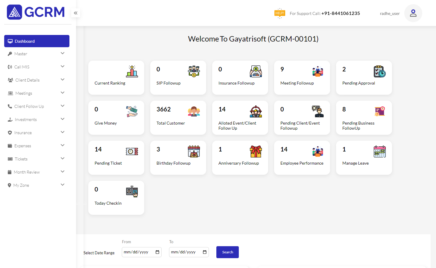Collapse sidebar using double-chevron icon
Image resolution: width=436 pixels, height=268 pixels.
click(x=76, y=13)
